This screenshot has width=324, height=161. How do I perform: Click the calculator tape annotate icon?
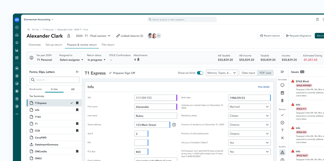(x=282, y=93)
